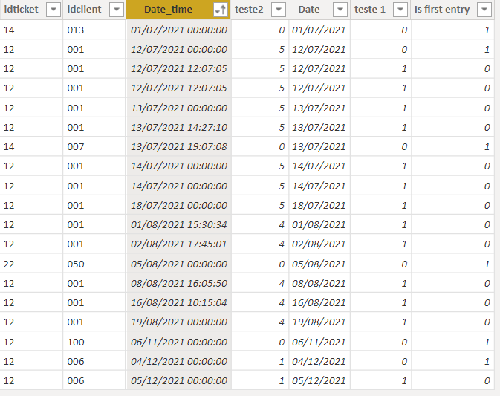Viewport: 500px width, 396px height.
Task: Select the idclient column header label
Action: pyautogui.click(x=84, y=9)
